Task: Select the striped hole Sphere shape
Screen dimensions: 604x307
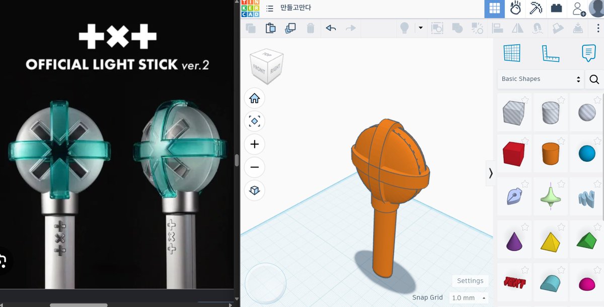Action: (587, 112)
